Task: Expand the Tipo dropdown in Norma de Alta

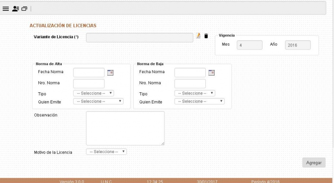Action: (94, 93)
